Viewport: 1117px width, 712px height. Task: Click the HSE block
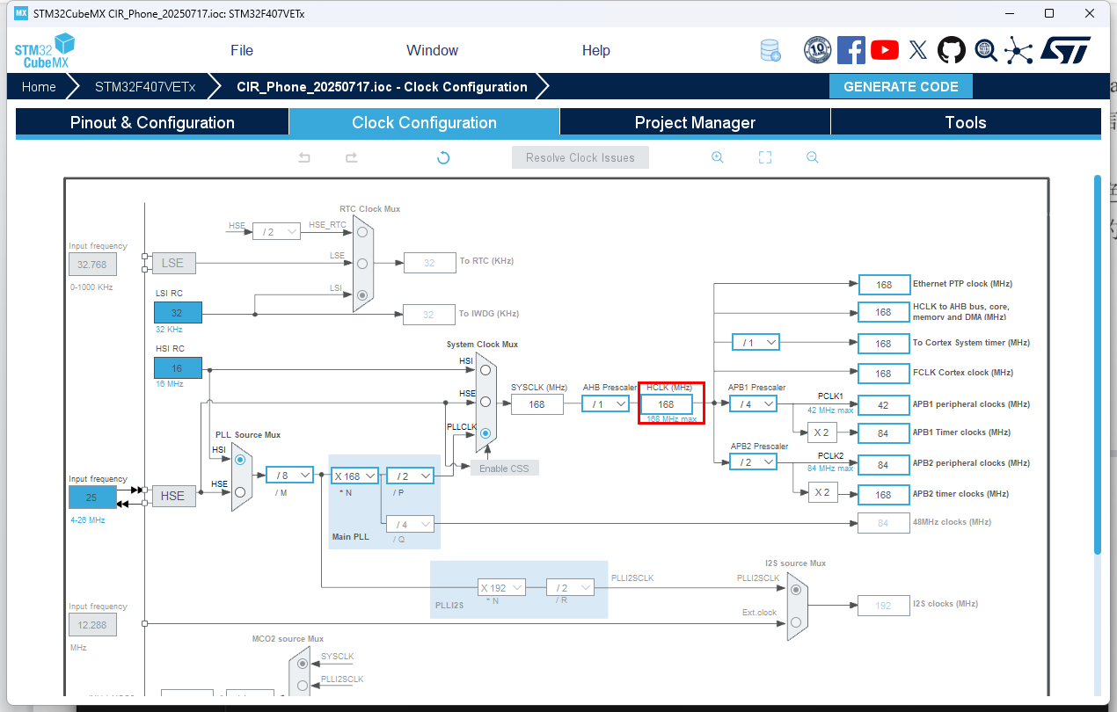[x=172, y=496]
